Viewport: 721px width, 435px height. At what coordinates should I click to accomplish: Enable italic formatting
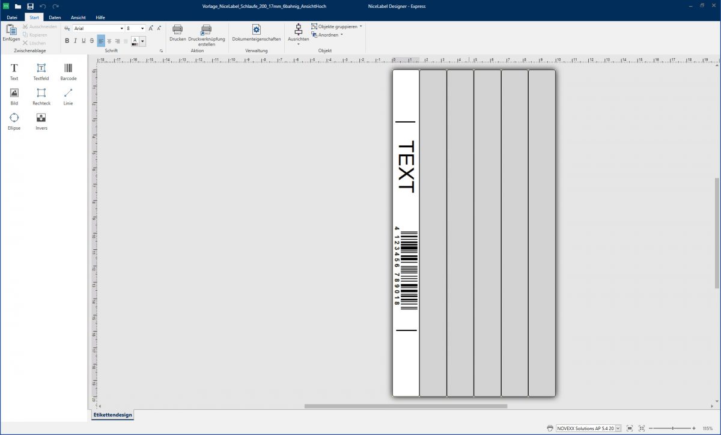pyautogui.click(x=75, y=41)
